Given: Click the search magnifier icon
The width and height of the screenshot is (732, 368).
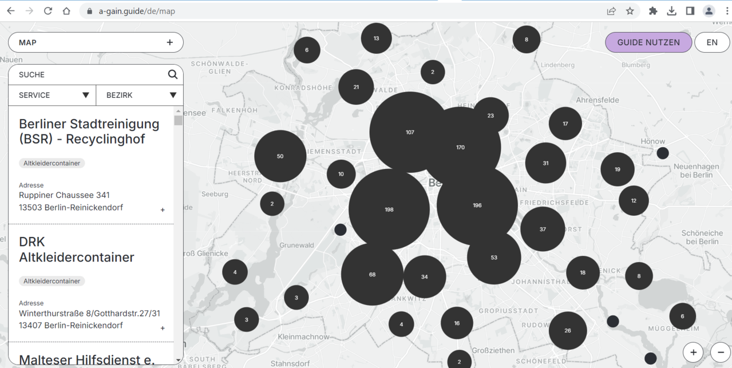Looking at the screenshot, I should click(x=172, y=74).
